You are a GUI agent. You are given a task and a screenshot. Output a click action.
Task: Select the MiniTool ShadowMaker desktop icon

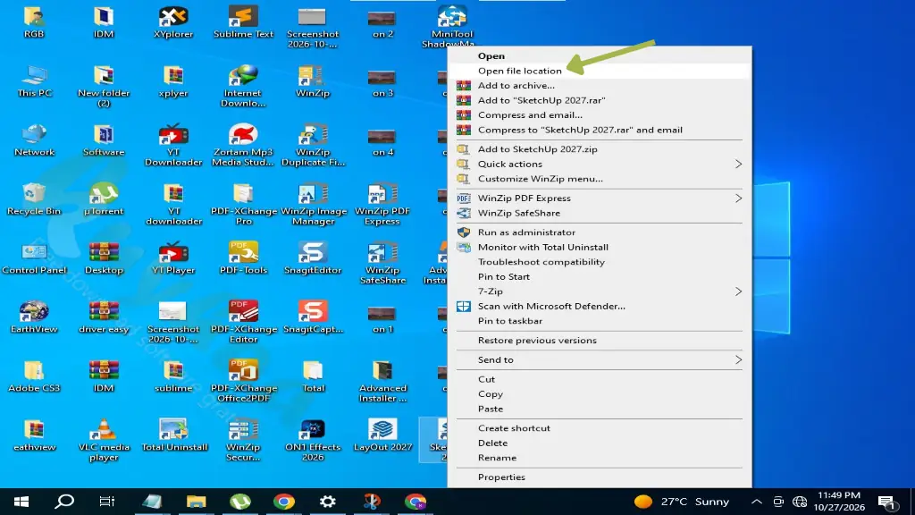click(x=451, y=26)
